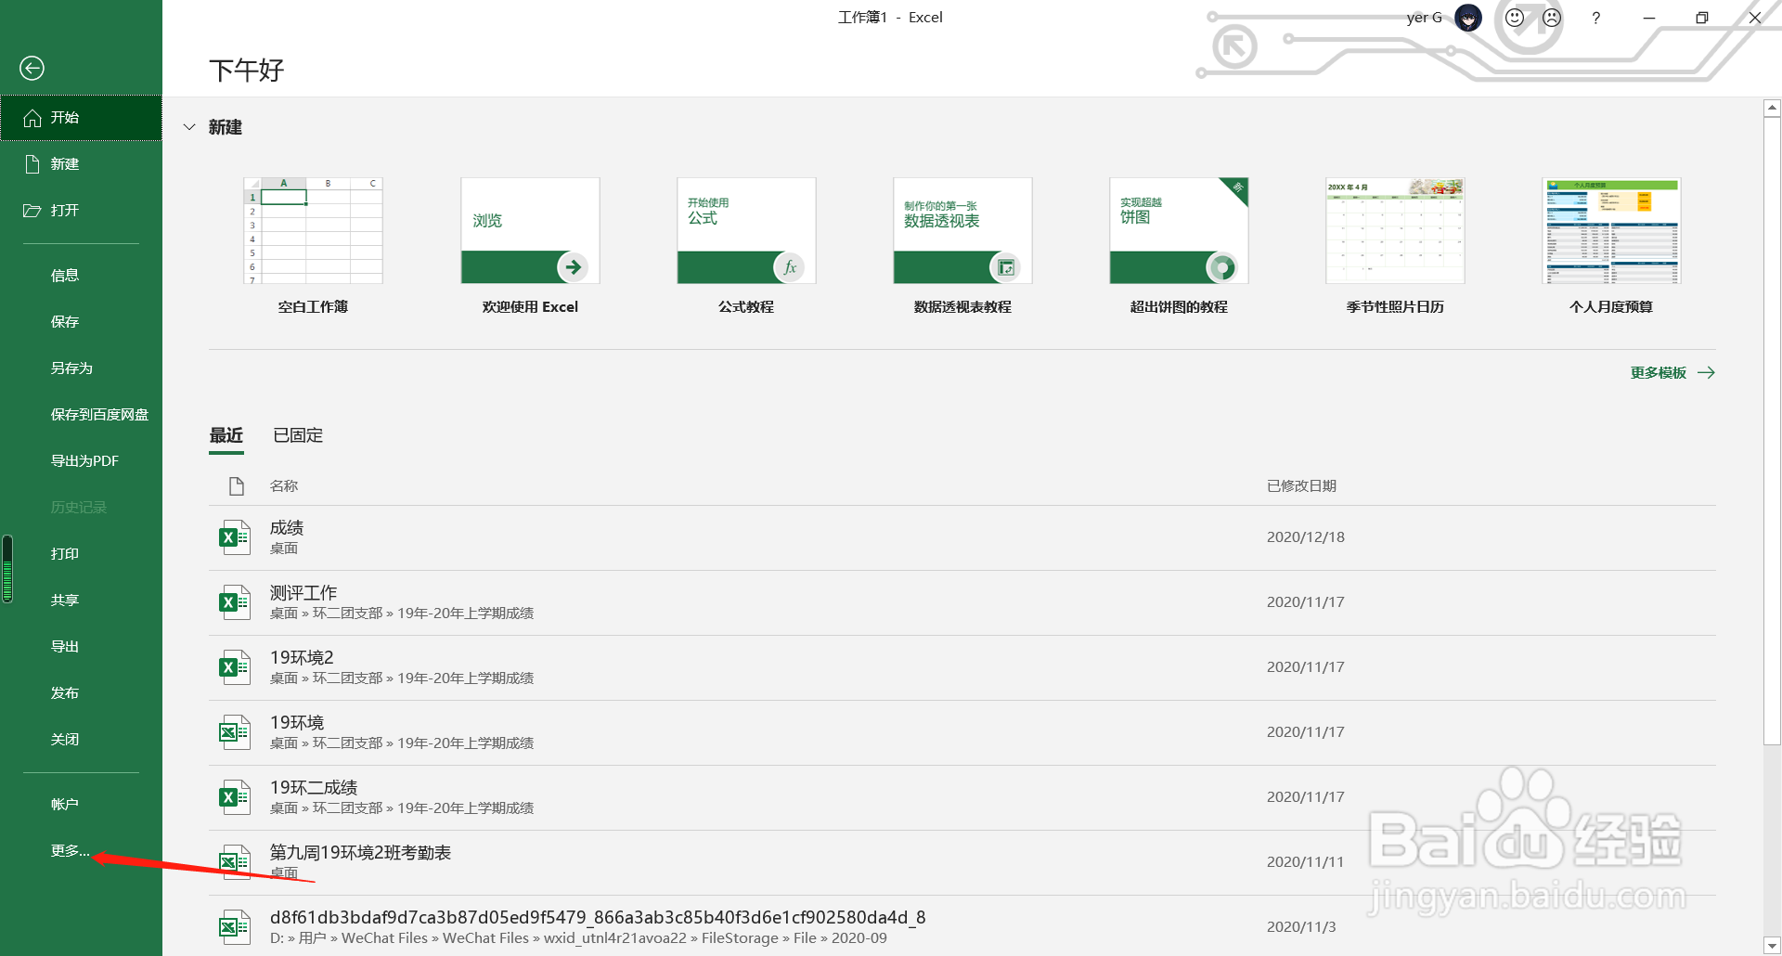Click the document icon beside the 名称 header
This screenshot has height=956, width=1782.
tap(235, 485)
